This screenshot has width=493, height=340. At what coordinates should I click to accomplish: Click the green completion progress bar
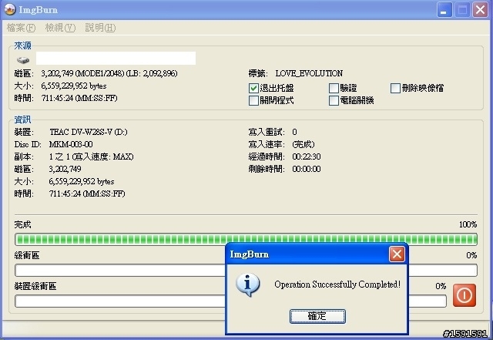246,239
